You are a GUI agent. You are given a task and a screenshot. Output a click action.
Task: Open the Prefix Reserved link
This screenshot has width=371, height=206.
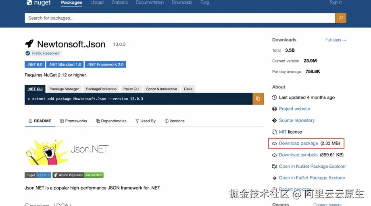46,54
